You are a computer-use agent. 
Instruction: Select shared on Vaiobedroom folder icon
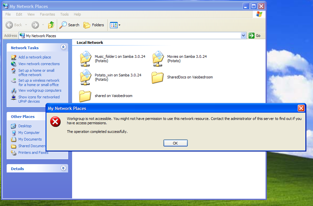pyautogui.click(x=85, y=96)
